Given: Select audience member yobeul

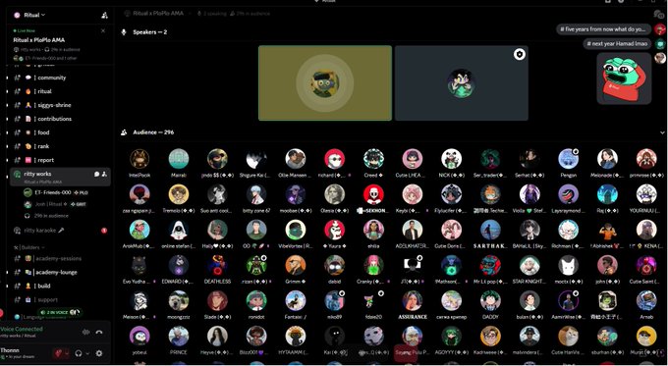Looking at the screenshot, I should pos(139,340).
